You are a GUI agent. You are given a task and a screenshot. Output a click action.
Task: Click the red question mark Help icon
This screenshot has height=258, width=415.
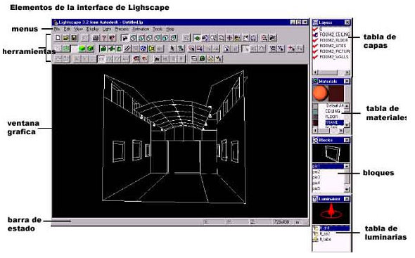[104, 38]
